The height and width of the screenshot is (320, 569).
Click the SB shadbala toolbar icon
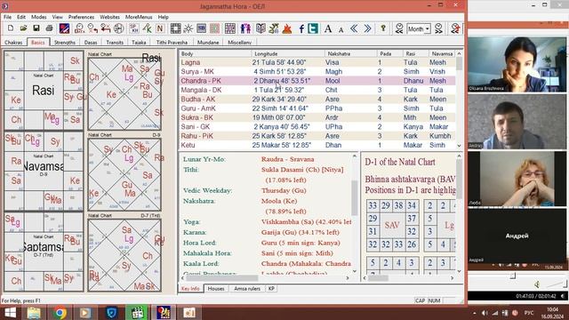(202, 28)
